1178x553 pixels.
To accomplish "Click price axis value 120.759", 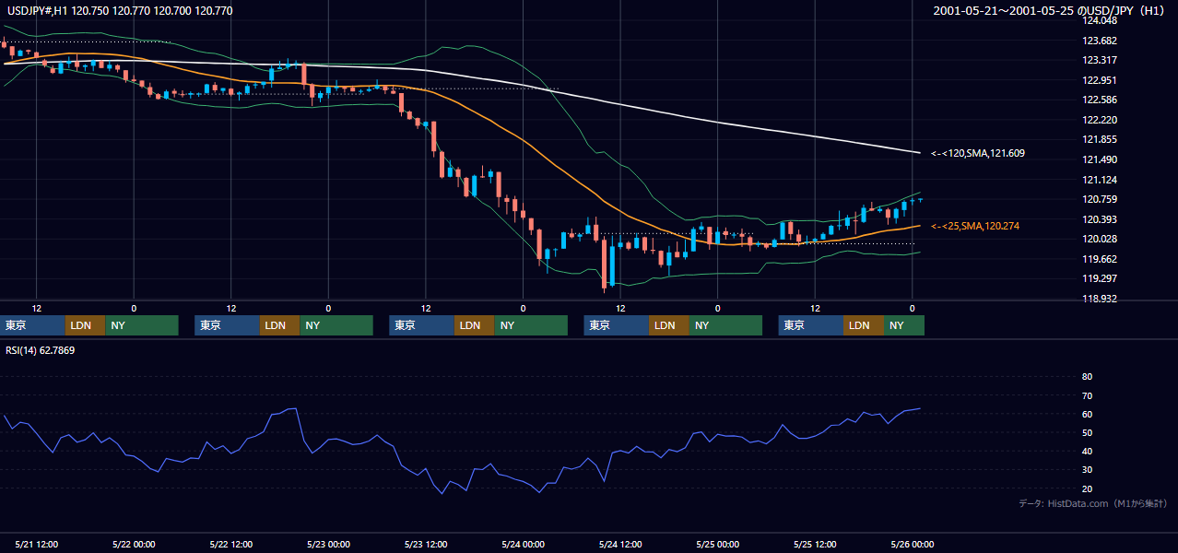I will coord(1100,199).
